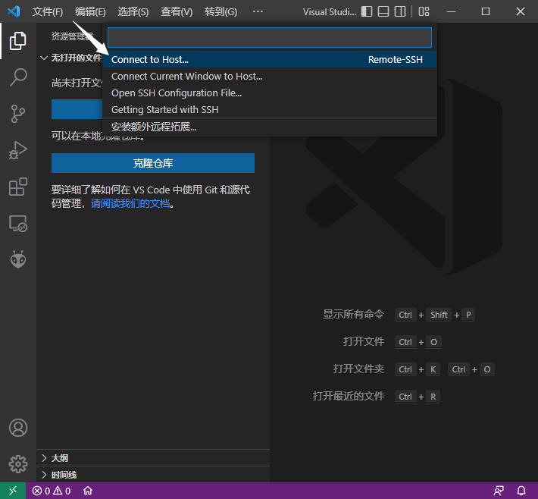Open feedback icon in status bar

click(x=499, y=491)
